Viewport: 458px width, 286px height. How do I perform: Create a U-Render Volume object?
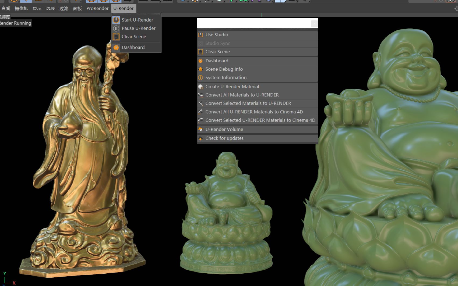(x=258, y=129)
